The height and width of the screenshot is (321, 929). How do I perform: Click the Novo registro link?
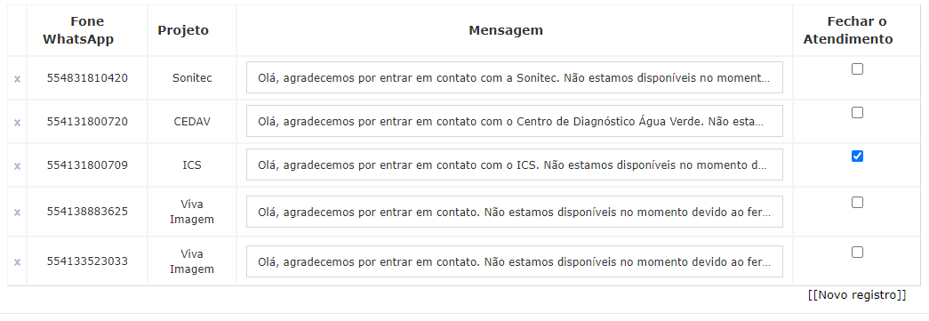pos(857,295)
